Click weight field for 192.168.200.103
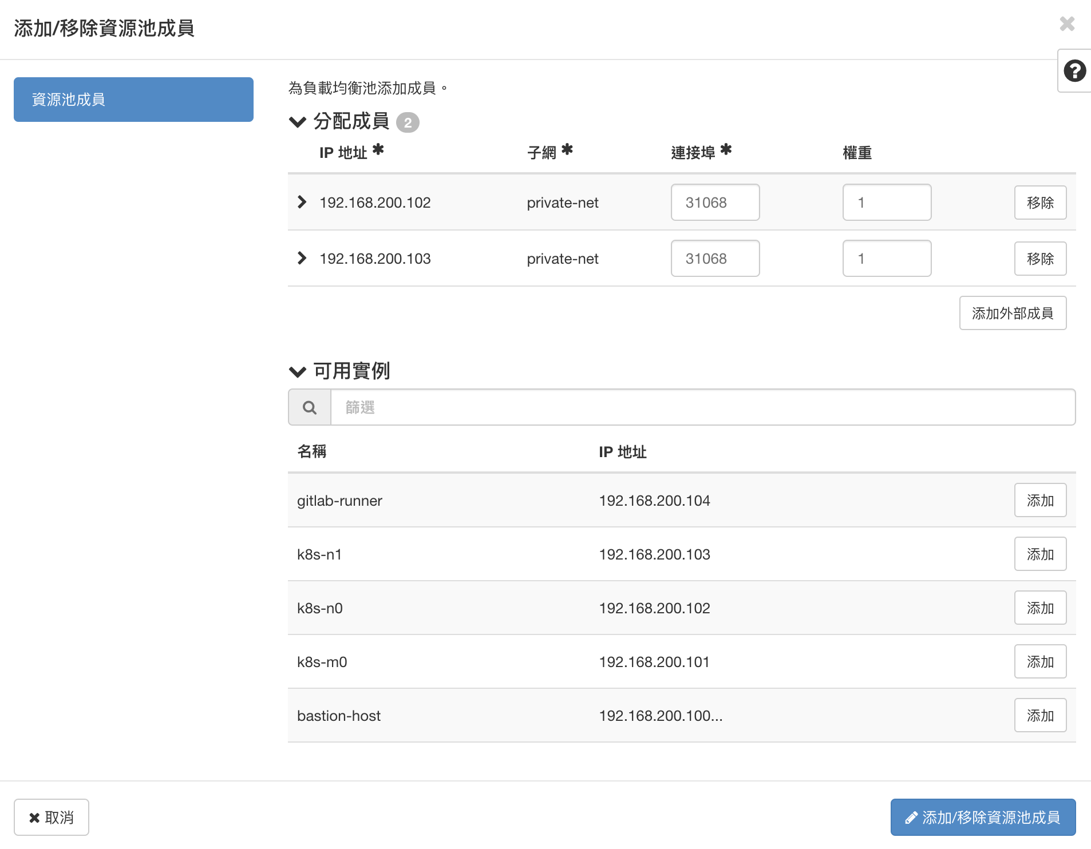Viewport: 1091px width, 849px height. coord(886,259)
